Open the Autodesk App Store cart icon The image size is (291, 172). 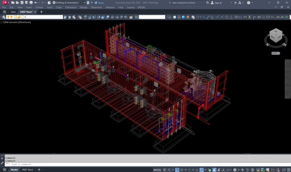[x=235, y=2]
